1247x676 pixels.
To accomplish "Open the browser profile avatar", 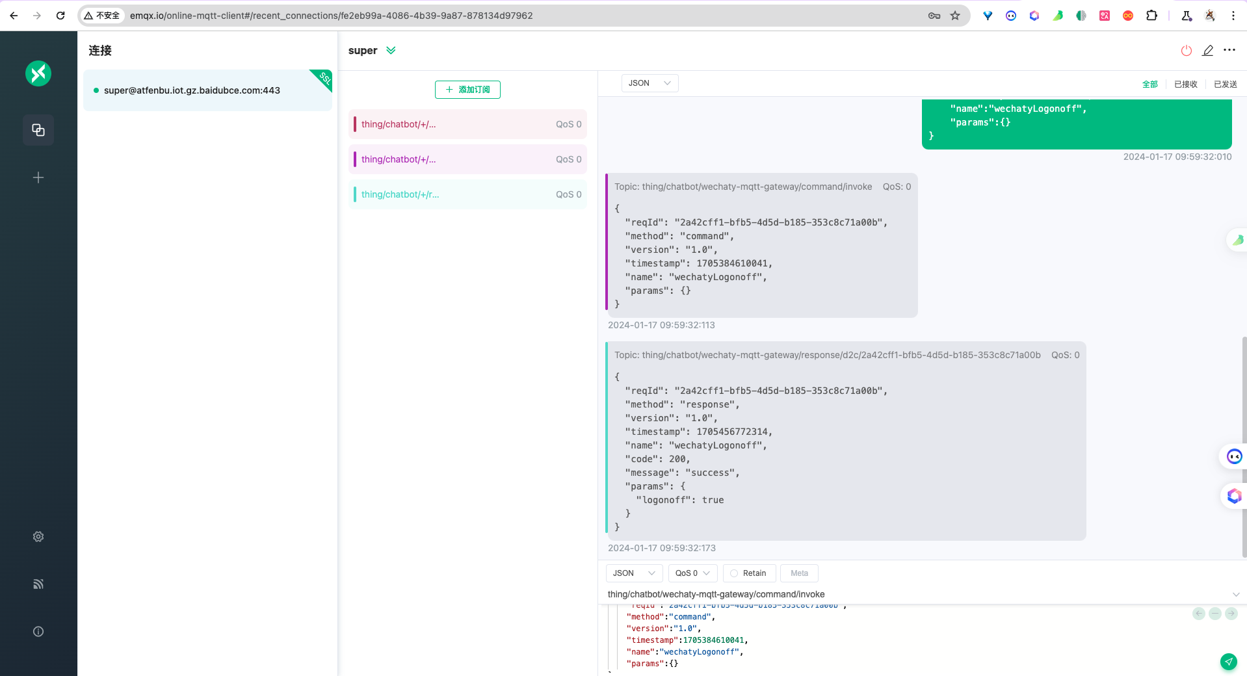I will point(1210,16).
